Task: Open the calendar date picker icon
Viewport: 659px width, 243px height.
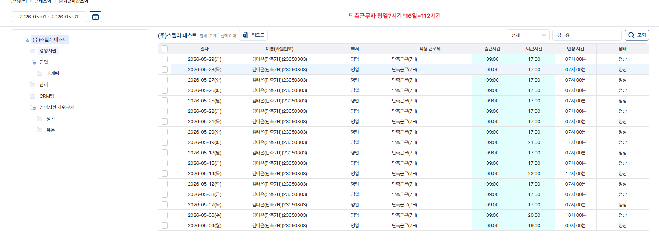Action: (95, 17)
